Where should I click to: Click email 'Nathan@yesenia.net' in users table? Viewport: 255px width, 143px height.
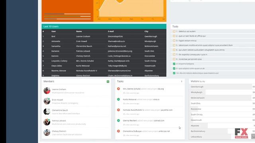pyautogui.click(x=117, y=46)
